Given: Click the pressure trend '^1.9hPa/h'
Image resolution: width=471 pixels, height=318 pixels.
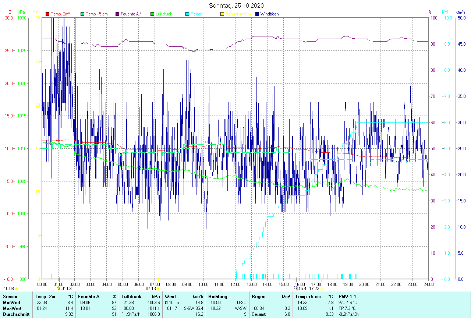Looking at the screenshot, I should coord(131,314).
